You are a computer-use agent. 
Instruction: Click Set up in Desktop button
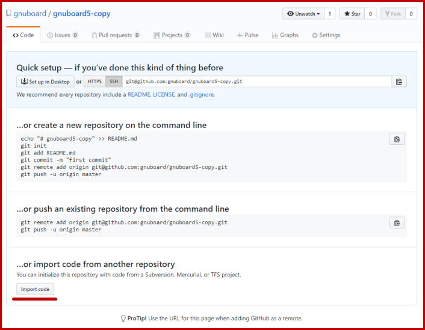pos(45,82)
